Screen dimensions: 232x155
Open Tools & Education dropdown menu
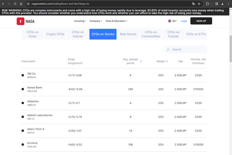(116, 21)
